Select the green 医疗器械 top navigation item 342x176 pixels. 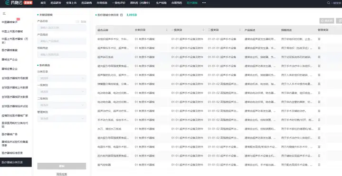click(x=192, y=3)
